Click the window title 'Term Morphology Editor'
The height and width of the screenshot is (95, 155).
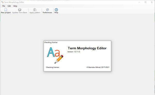(14, 2)
